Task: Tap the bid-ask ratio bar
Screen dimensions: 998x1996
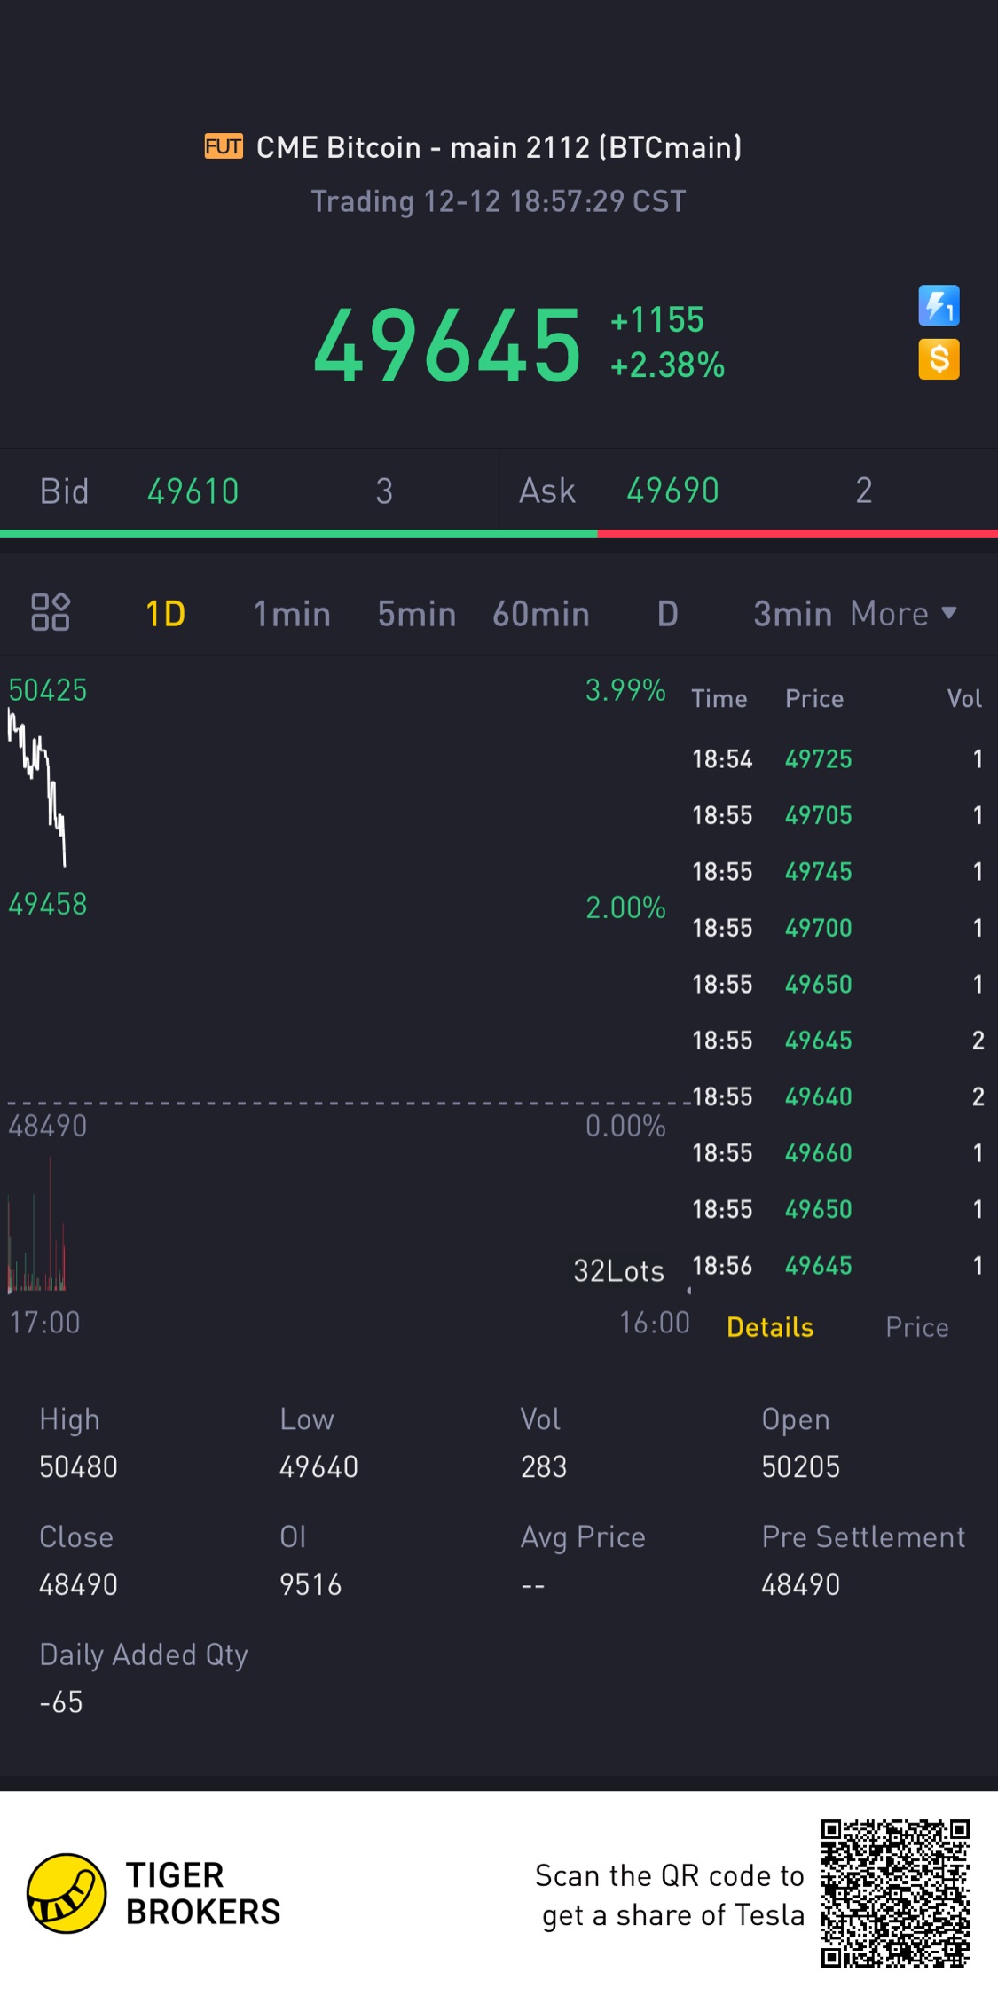Action: [x=499, y=533]
